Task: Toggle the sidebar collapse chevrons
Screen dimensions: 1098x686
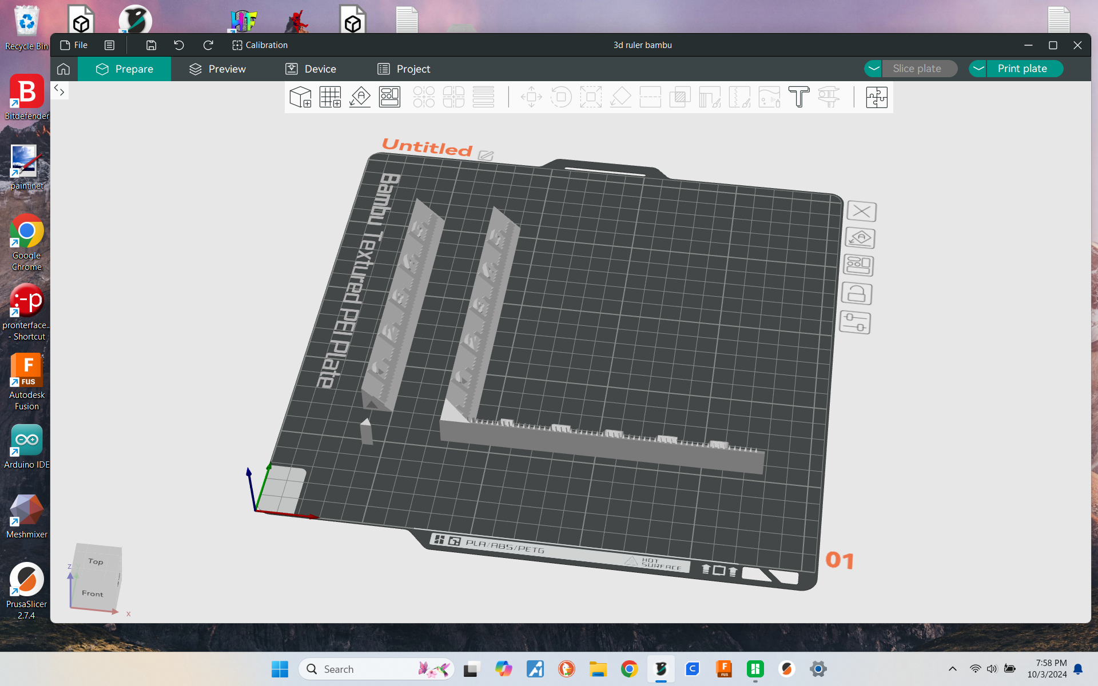Action: 59,90
